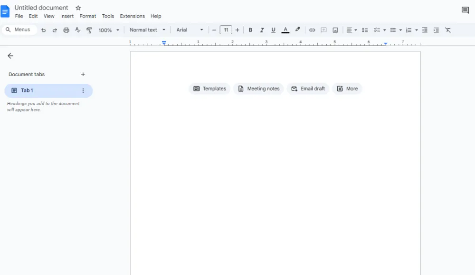Screen dimensions: 475x275
Task: Click the undo arrow icon
Action: click(44, 30)
